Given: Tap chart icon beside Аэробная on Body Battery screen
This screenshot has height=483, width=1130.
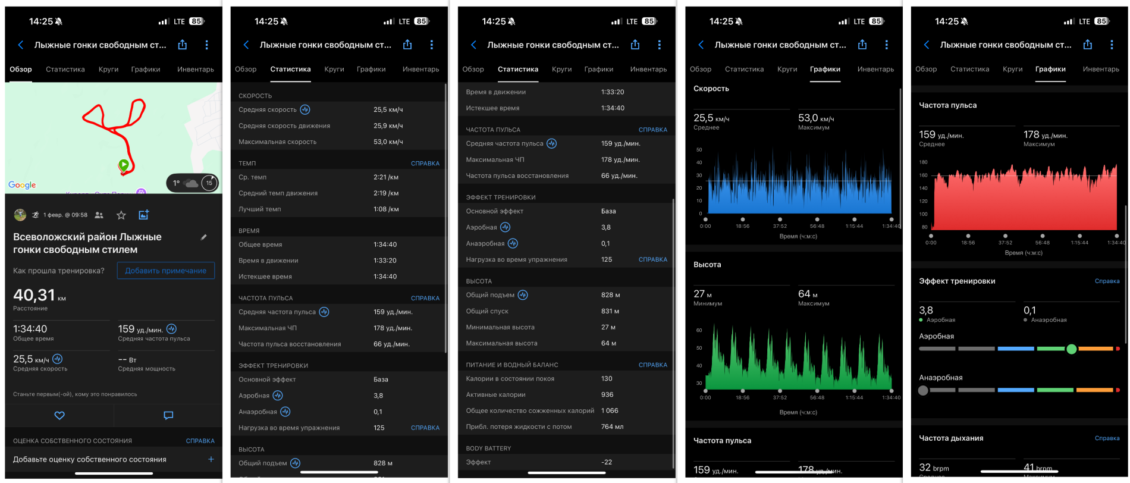Looking at the screenshot, I should click(506, 227).
